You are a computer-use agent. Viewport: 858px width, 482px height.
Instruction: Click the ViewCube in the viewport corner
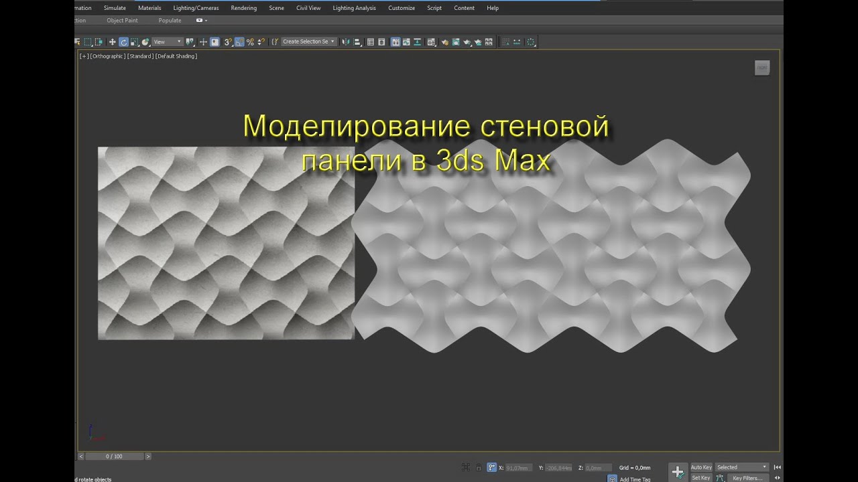point(762,68)
